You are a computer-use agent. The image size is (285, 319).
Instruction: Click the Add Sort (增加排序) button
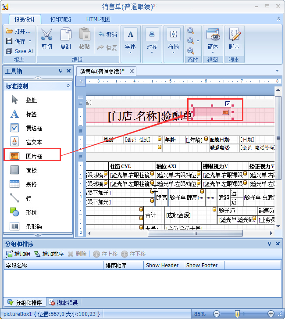(x=49, y=254)
